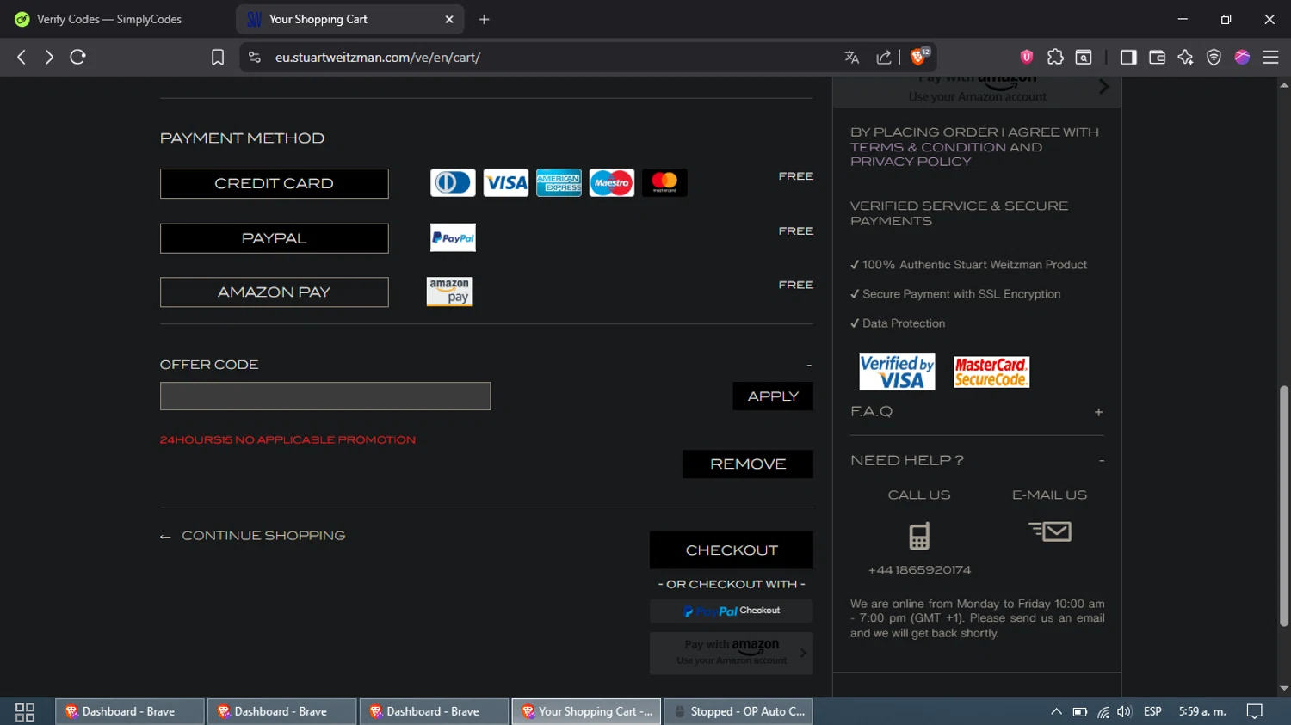Click the PayPal logo beside PayPal button
This screenshot has width=1291, height=725.
click(x=453, y=237)
